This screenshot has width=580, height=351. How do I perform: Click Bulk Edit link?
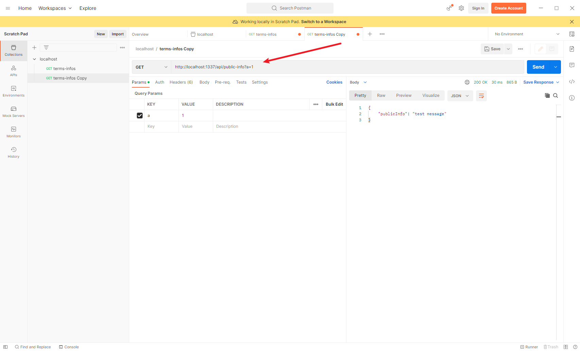[x=334, y=104]
